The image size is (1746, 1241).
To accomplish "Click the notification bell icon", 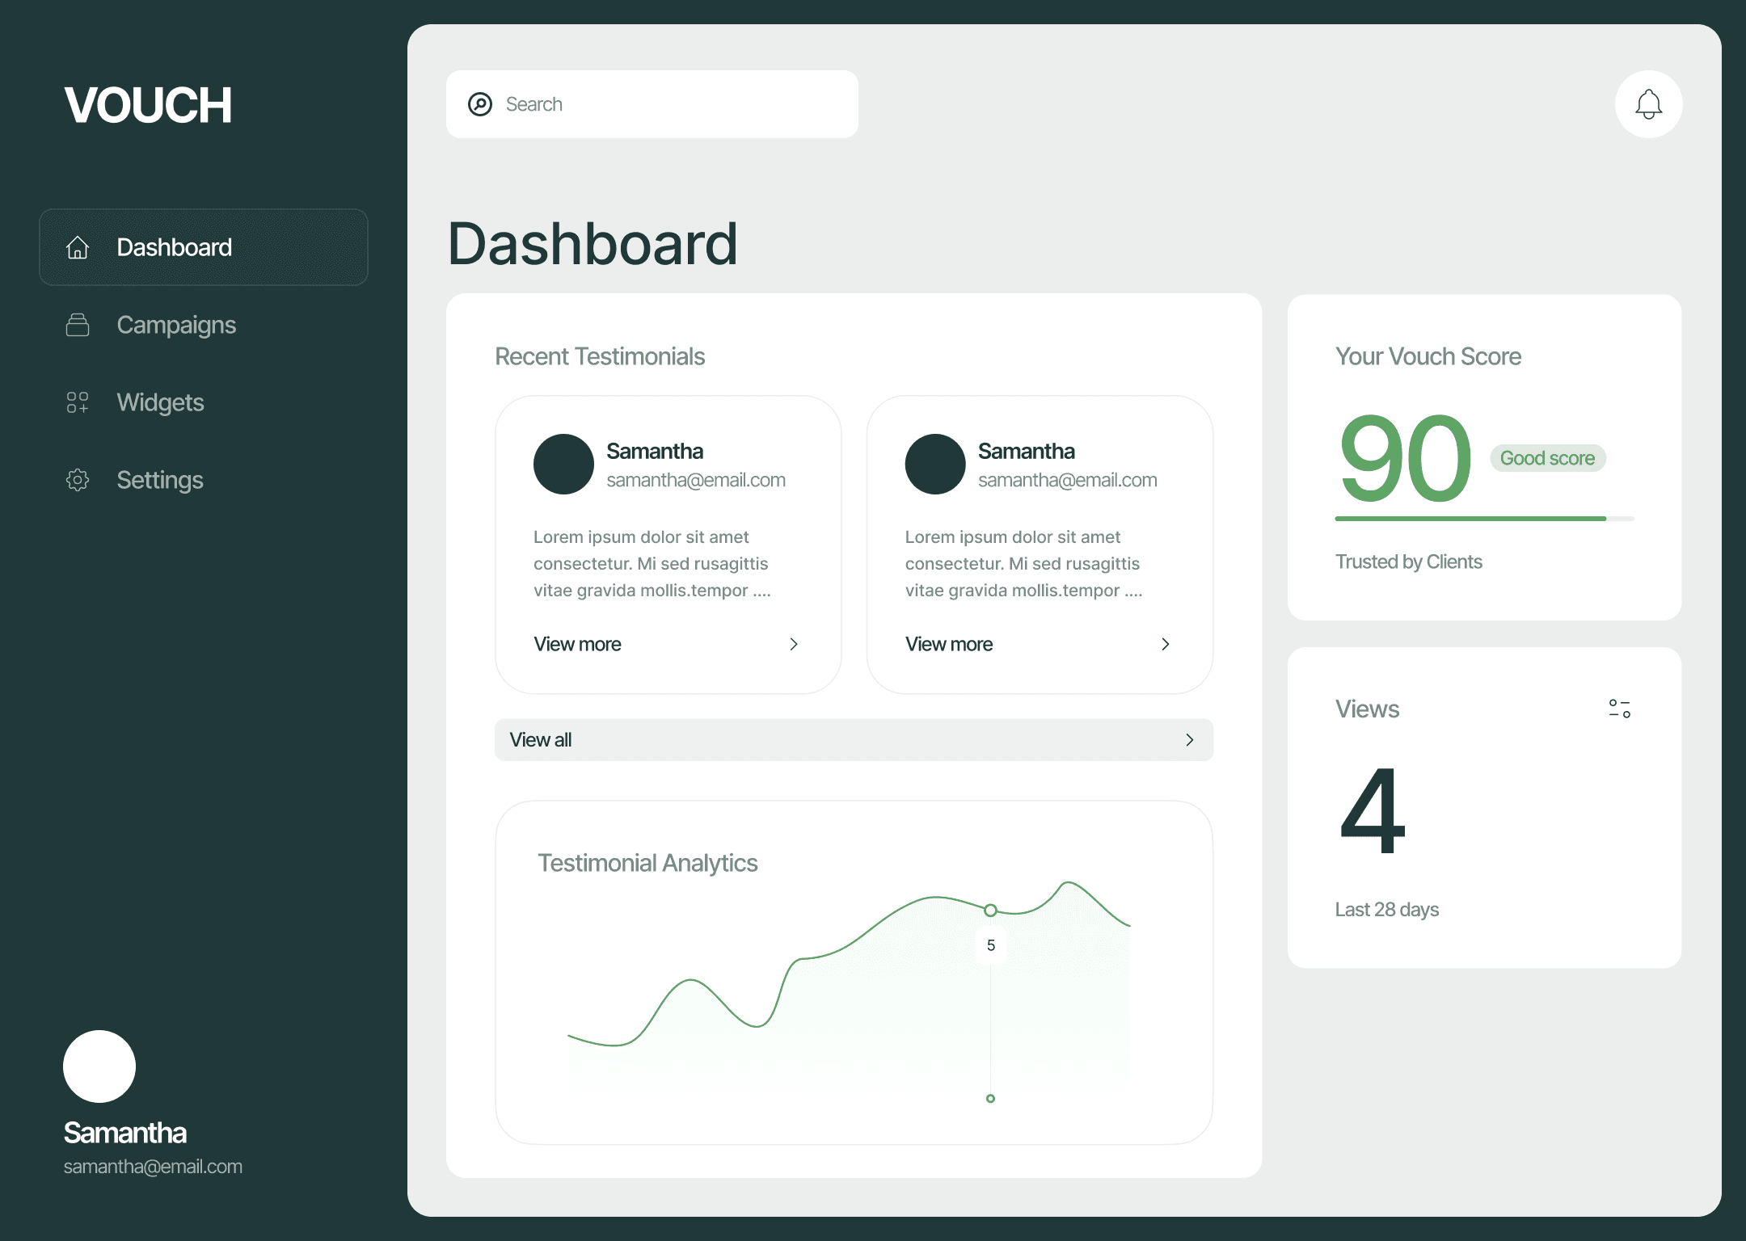I will point(1648,104).
